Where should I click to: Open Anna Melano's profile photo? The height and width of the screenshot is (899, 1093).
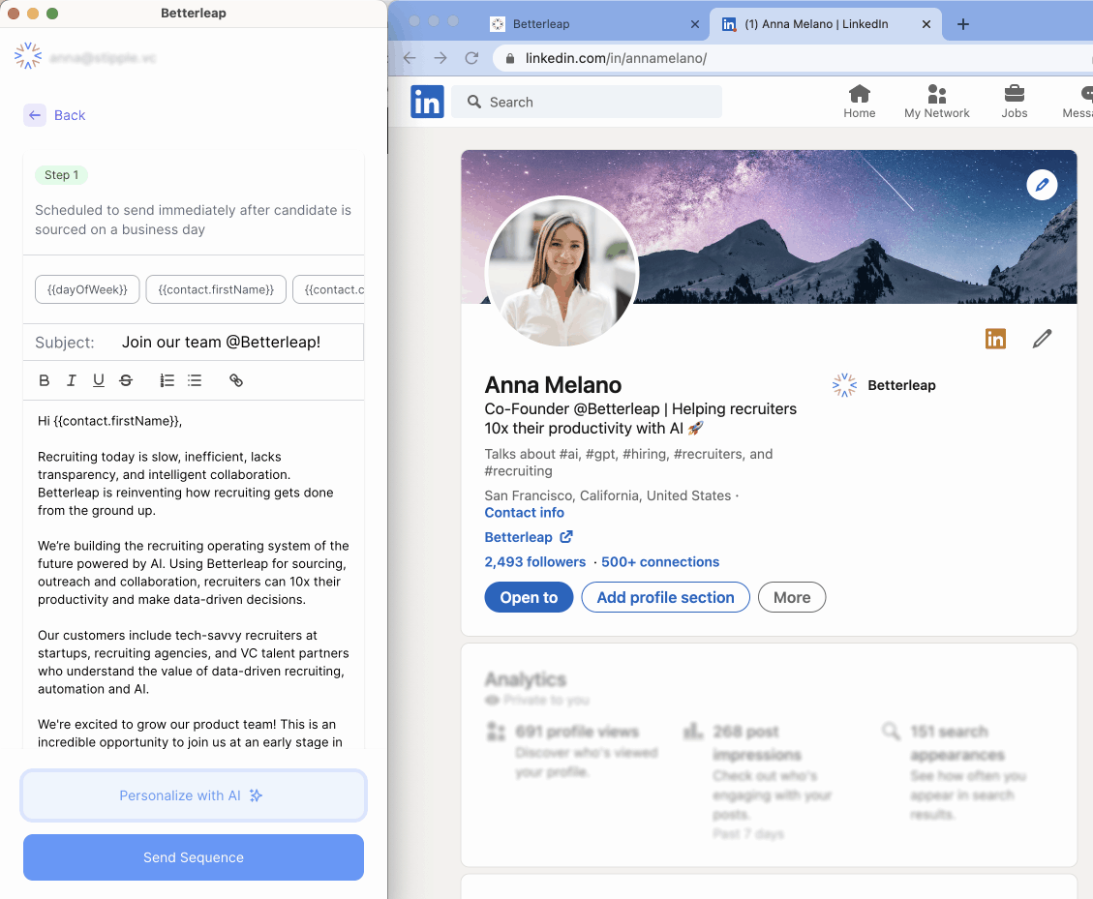562,272
